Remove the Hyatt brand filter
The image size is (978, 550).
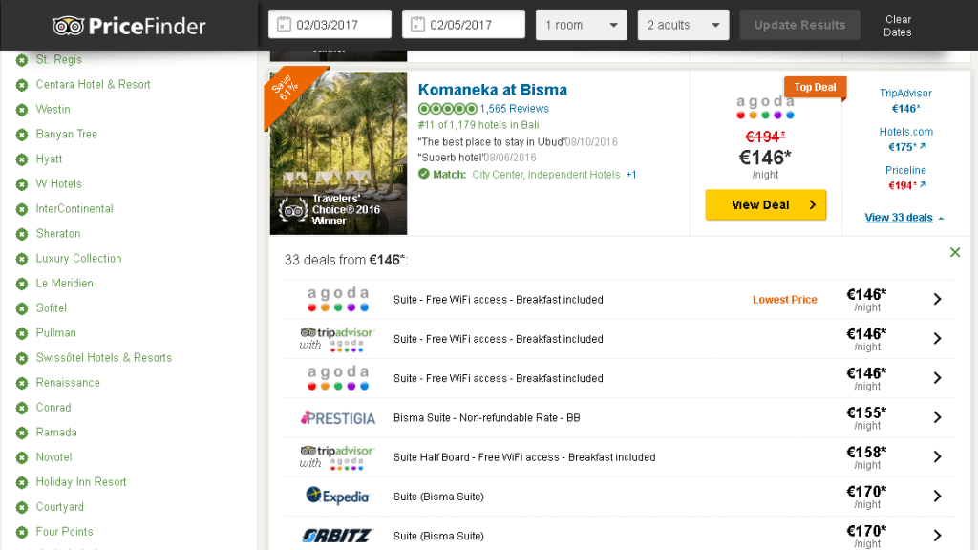22,159
